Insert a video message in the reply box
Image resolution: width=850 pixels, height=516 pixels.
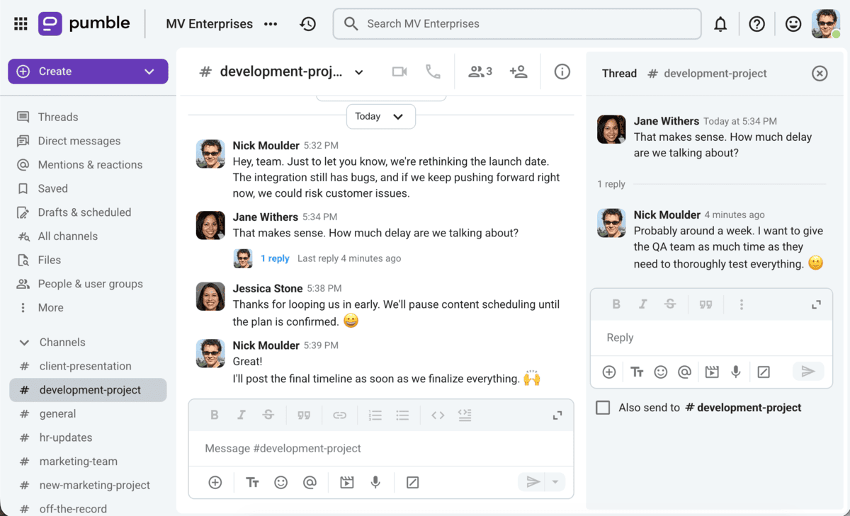pos(712,372)
